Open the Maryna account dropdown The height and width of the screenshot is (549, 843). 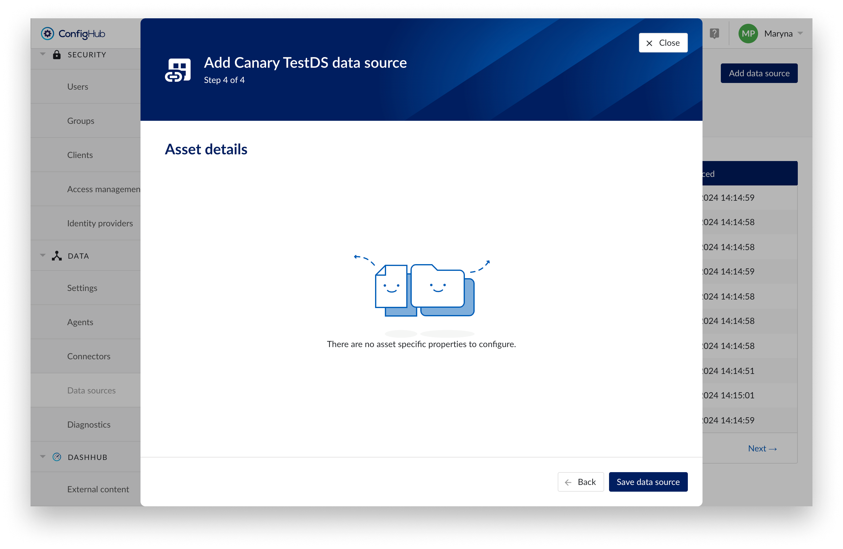click(x=783, y=33)
